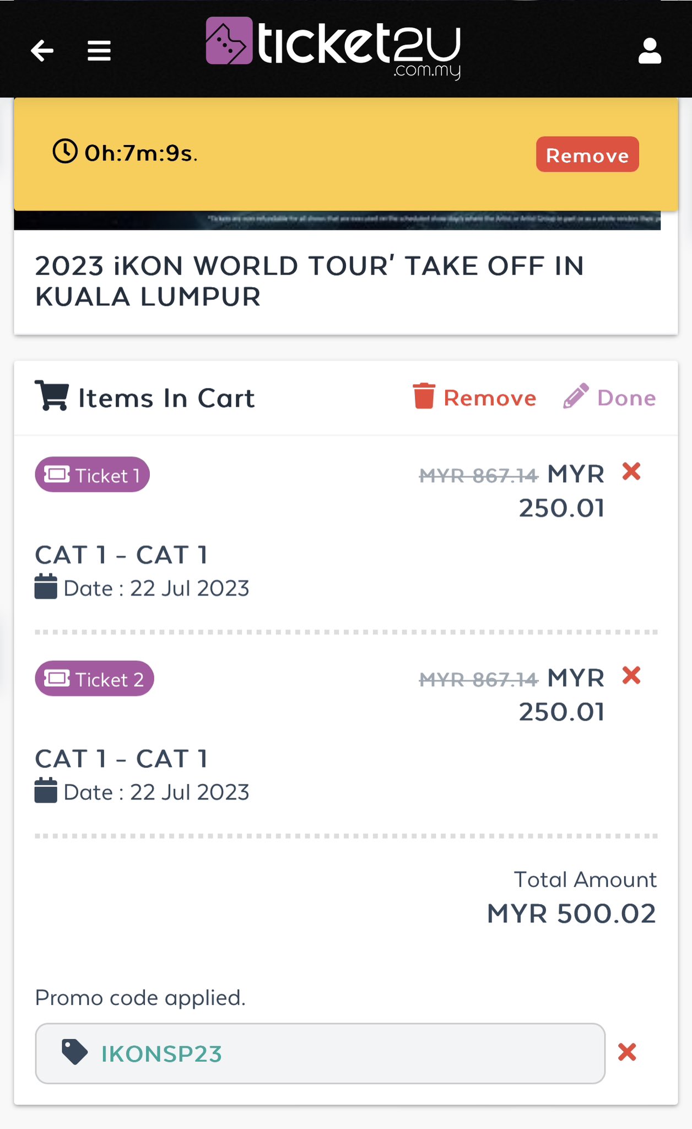Click the shopping cart icon
The width and height of the screenshot is (692, 1129).
[x=52, y=395]
